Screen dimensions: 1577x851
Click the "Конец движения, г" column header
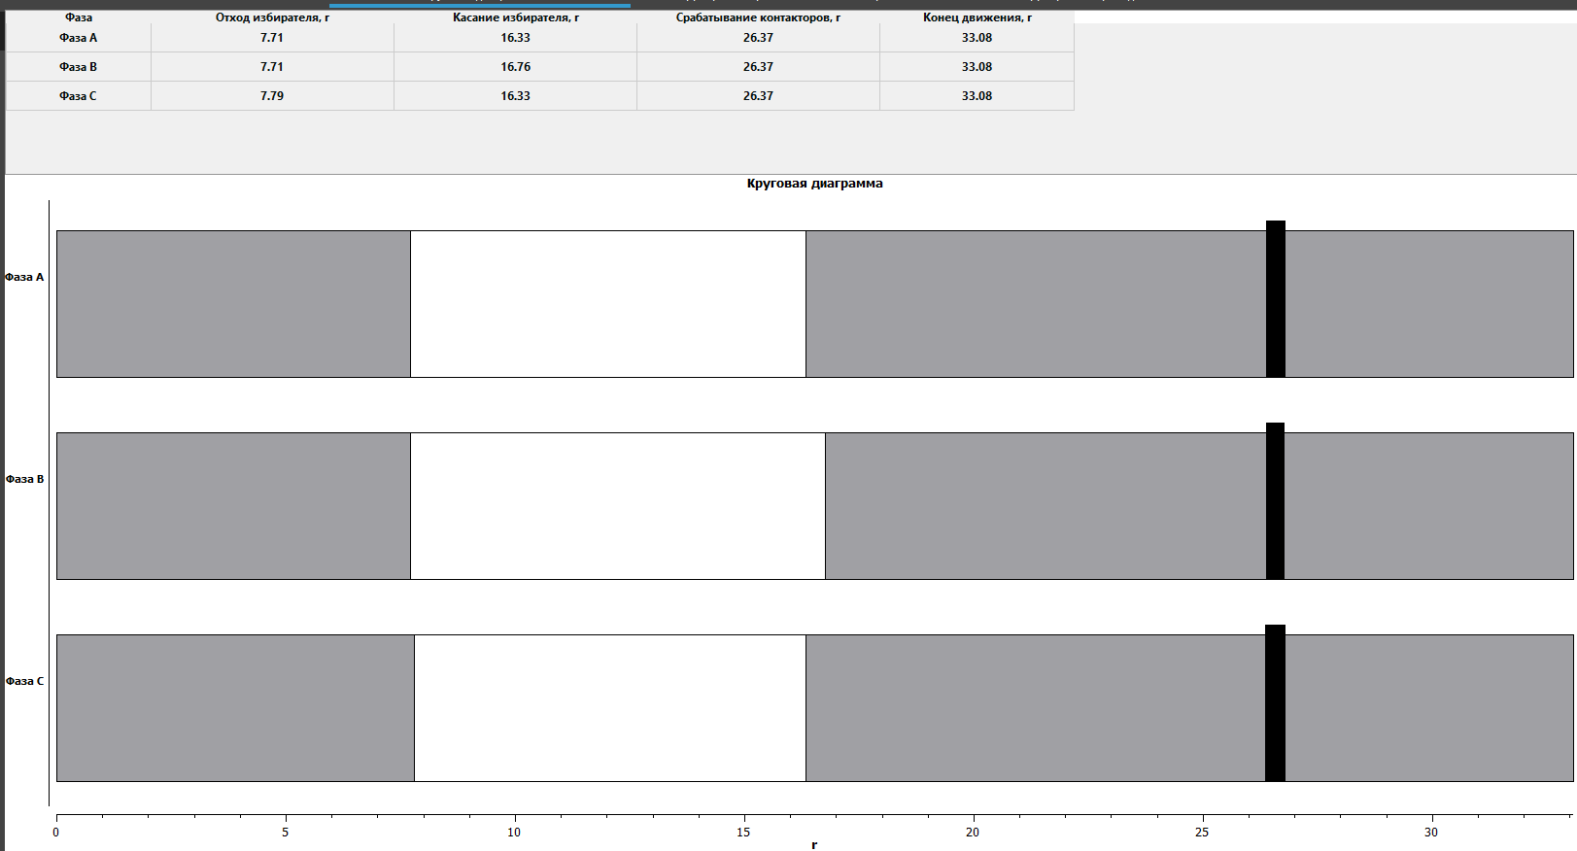coord(977,17)
